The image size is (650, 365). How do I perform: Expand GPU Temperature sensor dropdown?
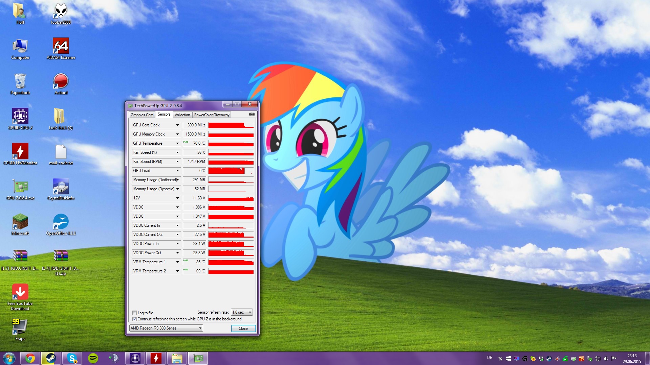pyautogui.click(x=177, y=143)
